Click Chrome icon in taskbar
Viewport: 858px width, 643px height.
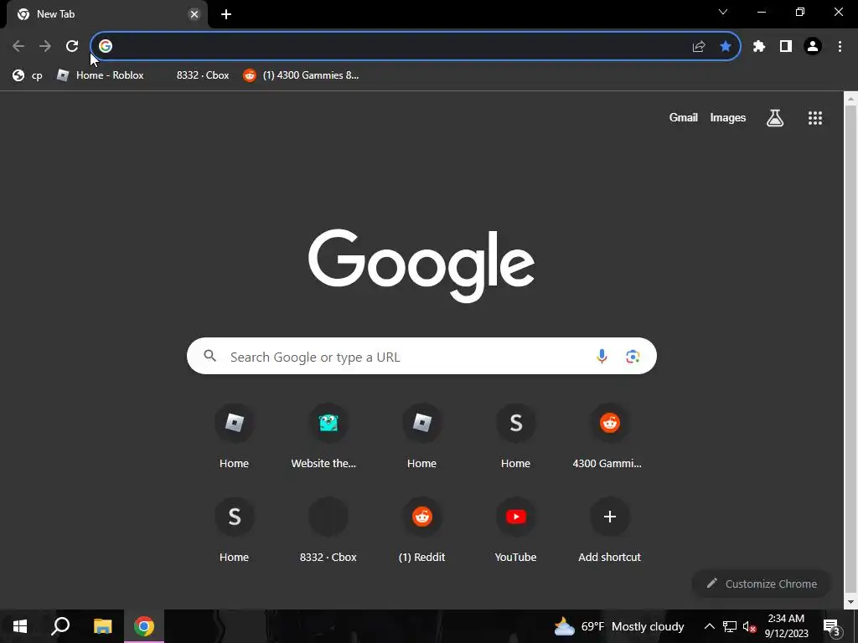144,626
